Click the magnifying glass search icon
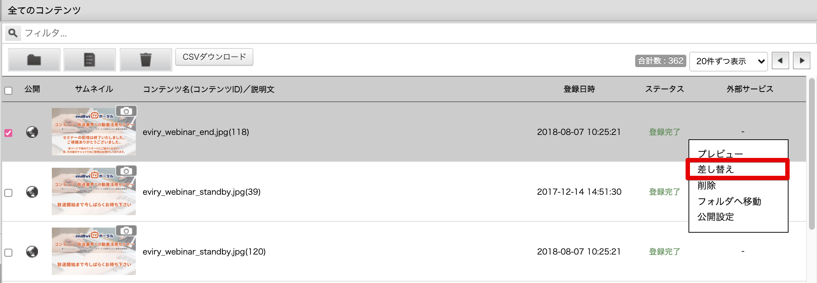Screen dimensions: 817x283 coord(13,33)
